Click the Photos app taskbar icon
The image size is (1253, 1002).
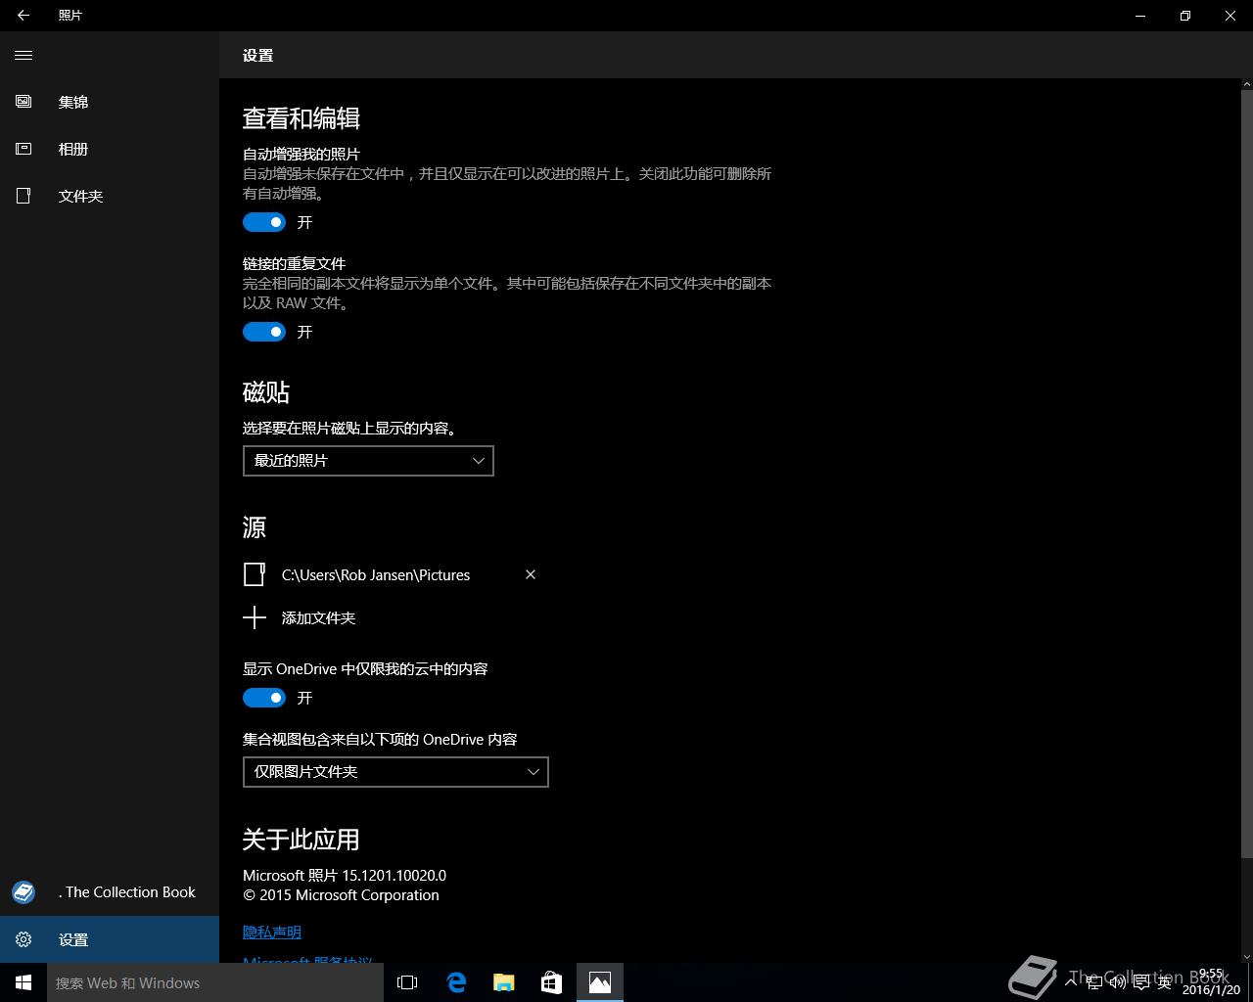pyautogui.click(x=600, y=982)
